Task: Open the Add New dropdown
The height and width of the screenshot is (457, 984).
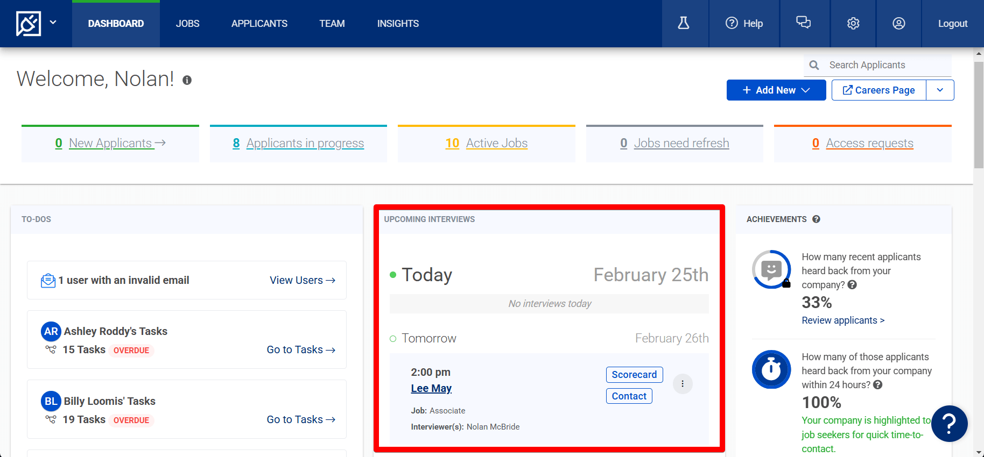Action: click(x=776, y=90)
